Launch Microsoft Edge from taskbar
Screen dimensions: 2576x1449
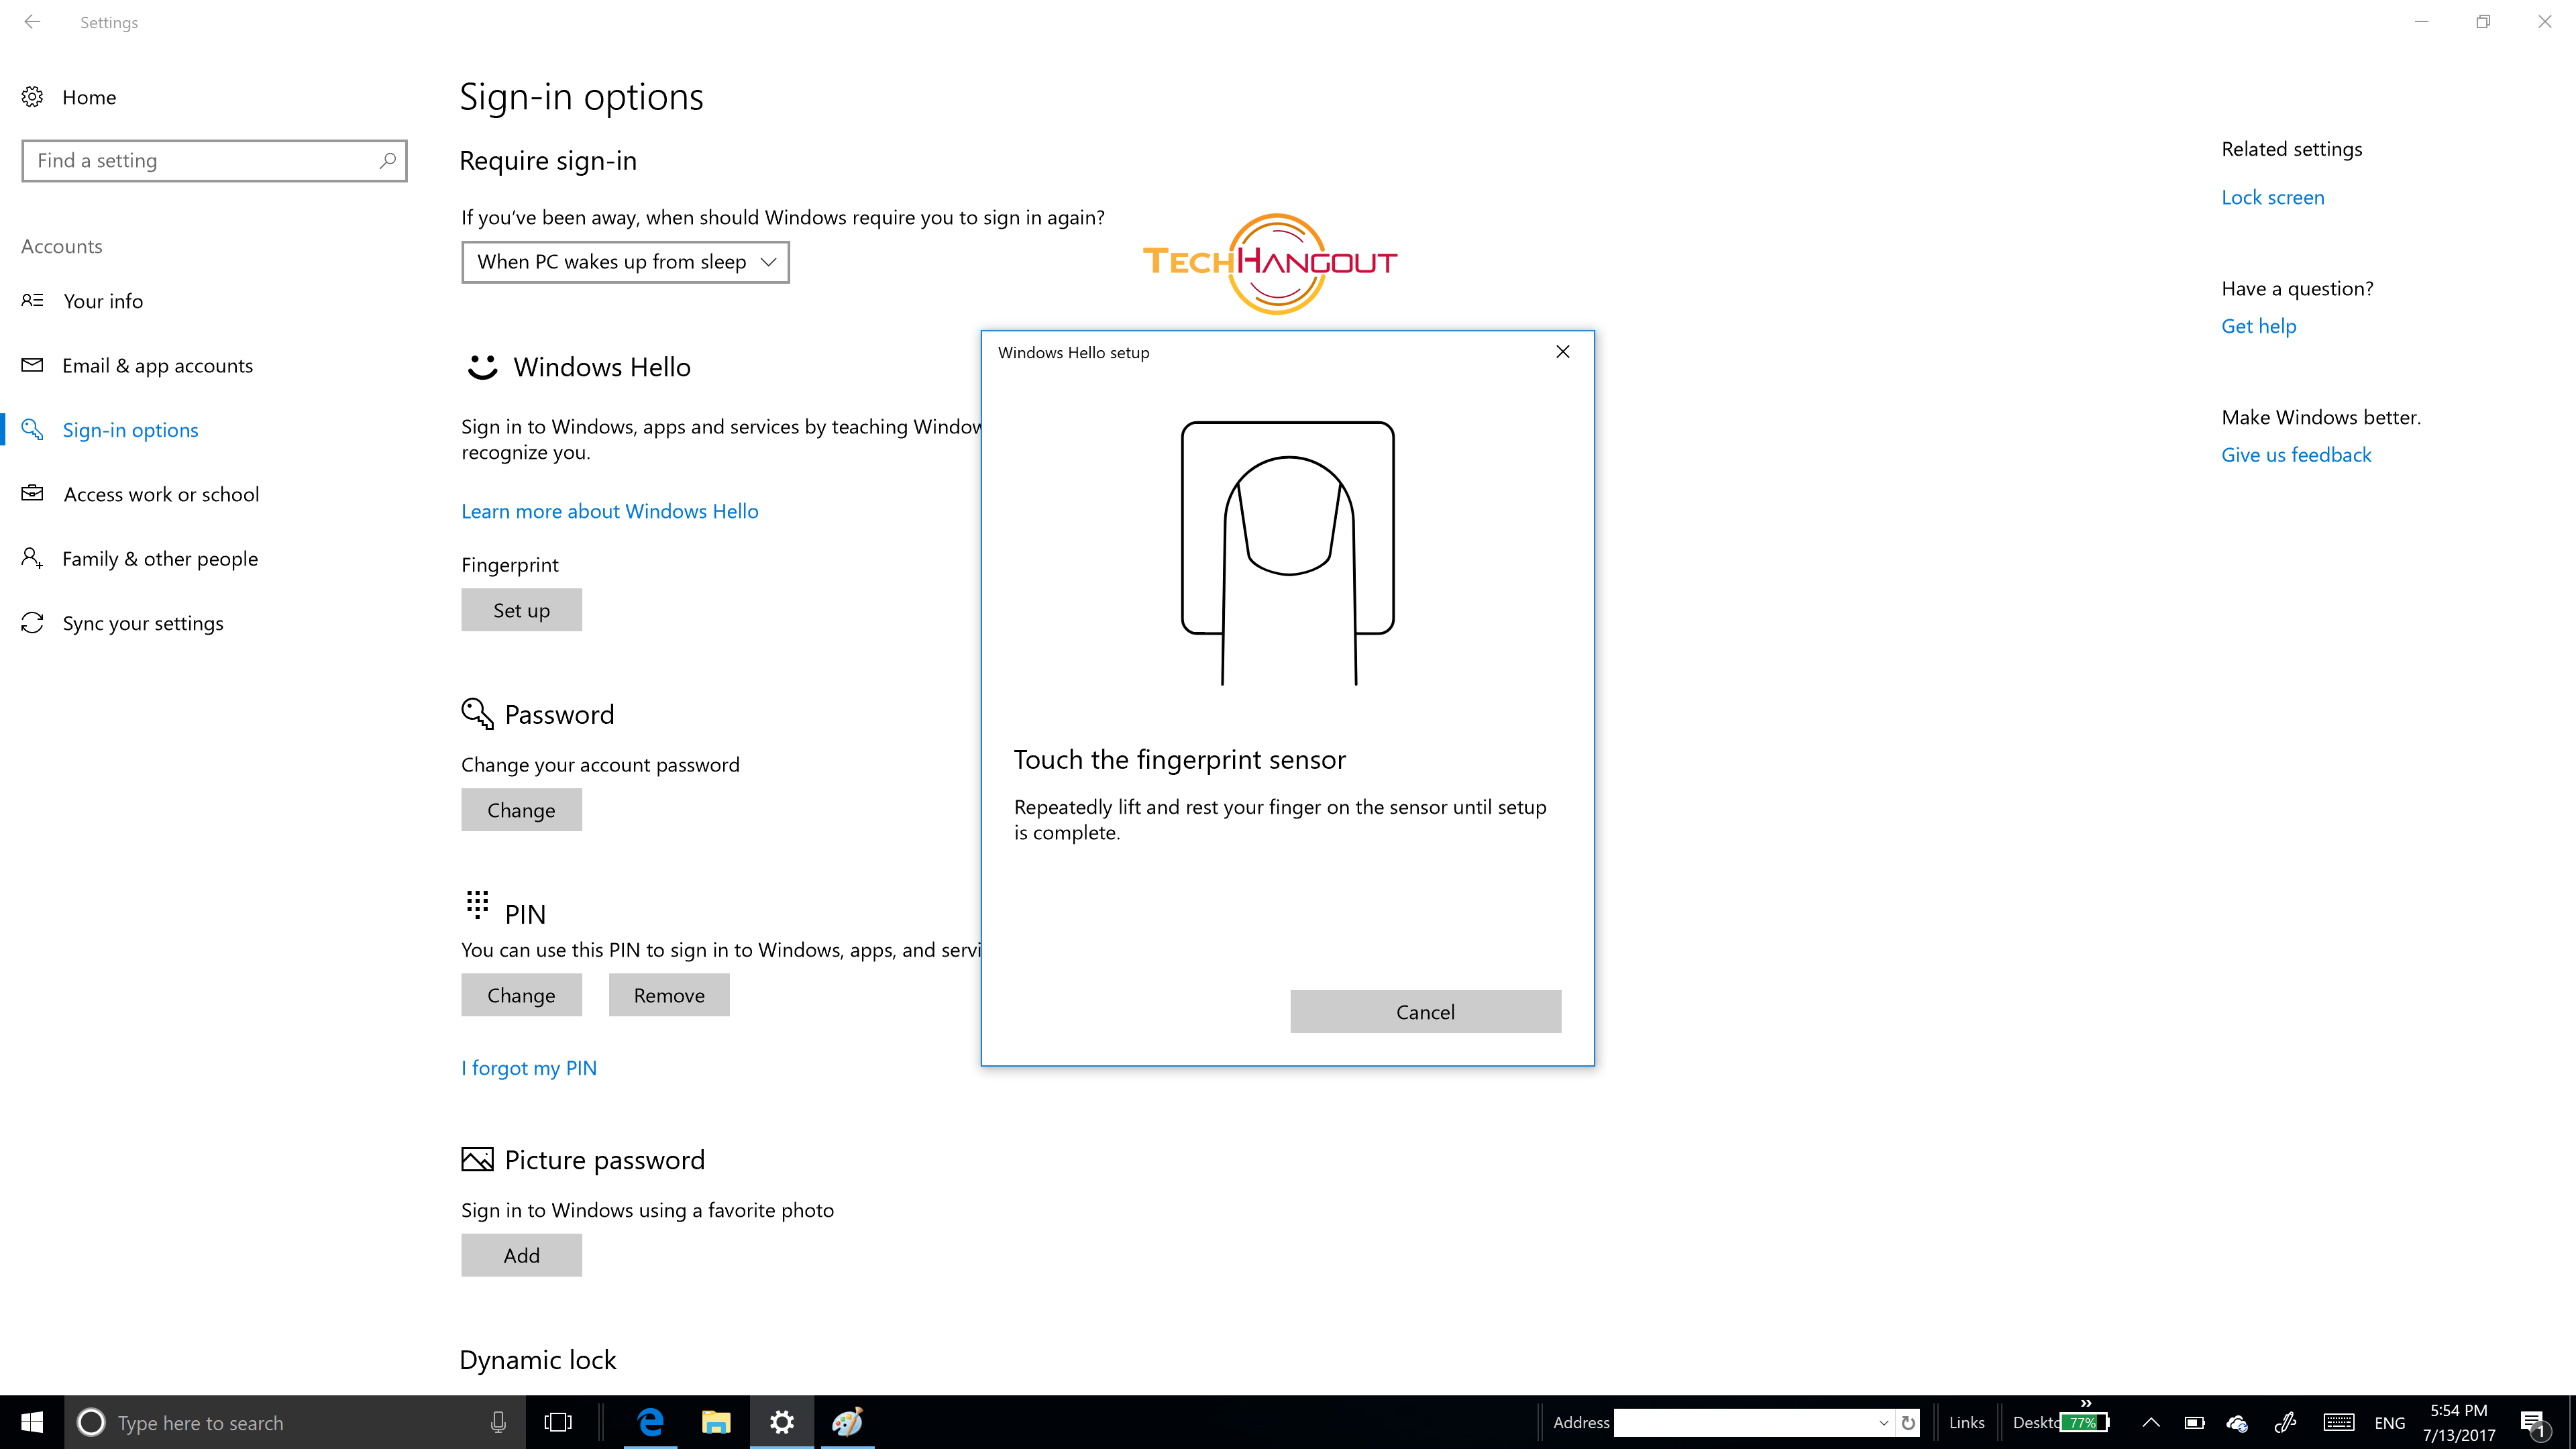651,1422
